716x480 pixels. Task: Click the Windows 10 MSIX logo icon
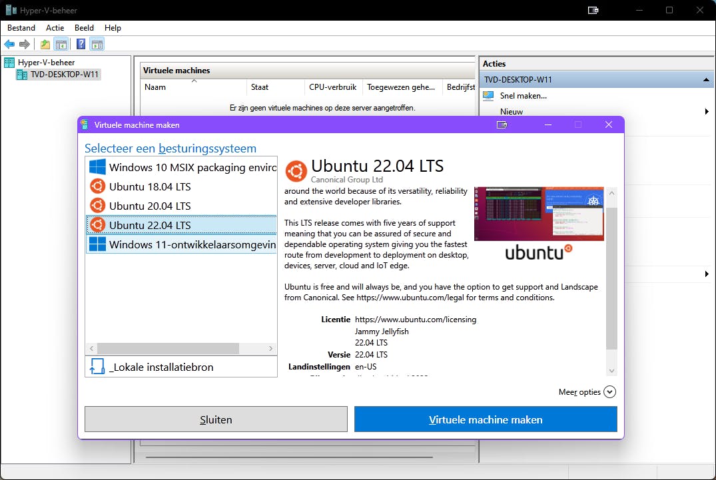coord(97,167)
